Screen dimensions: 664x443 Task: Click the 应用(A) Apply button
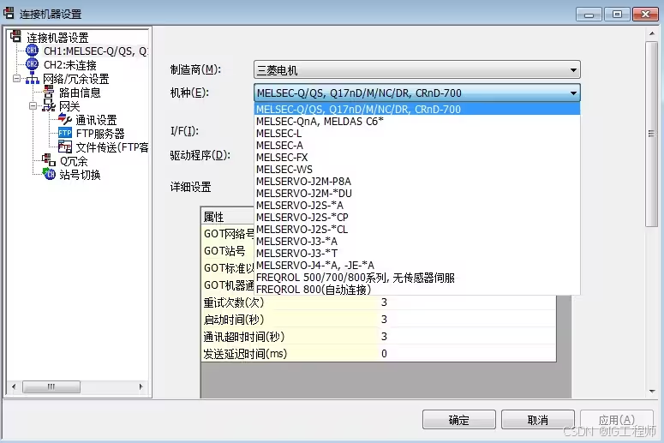click(x=617, y=420)
